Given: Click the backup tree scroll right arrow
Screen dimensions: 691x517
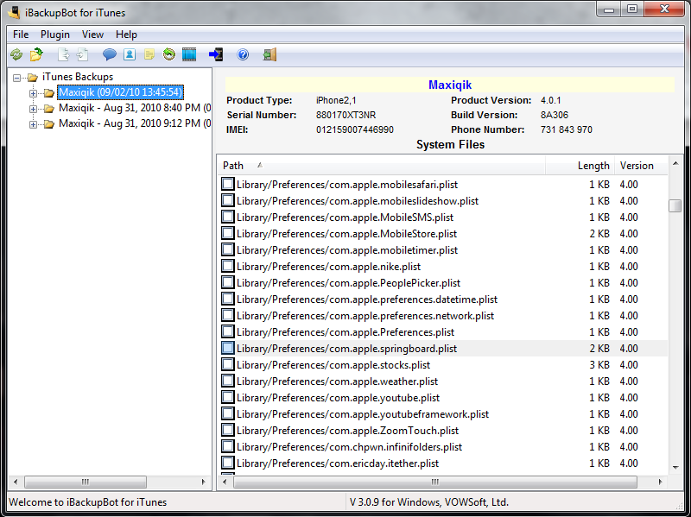Looking at the screenshot, I should click(x=203, y=482).
